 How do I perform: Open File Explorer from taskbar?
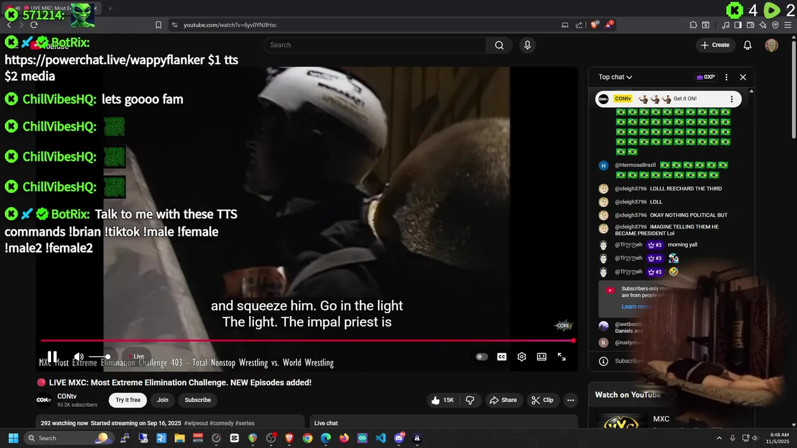tap(179, 438)
